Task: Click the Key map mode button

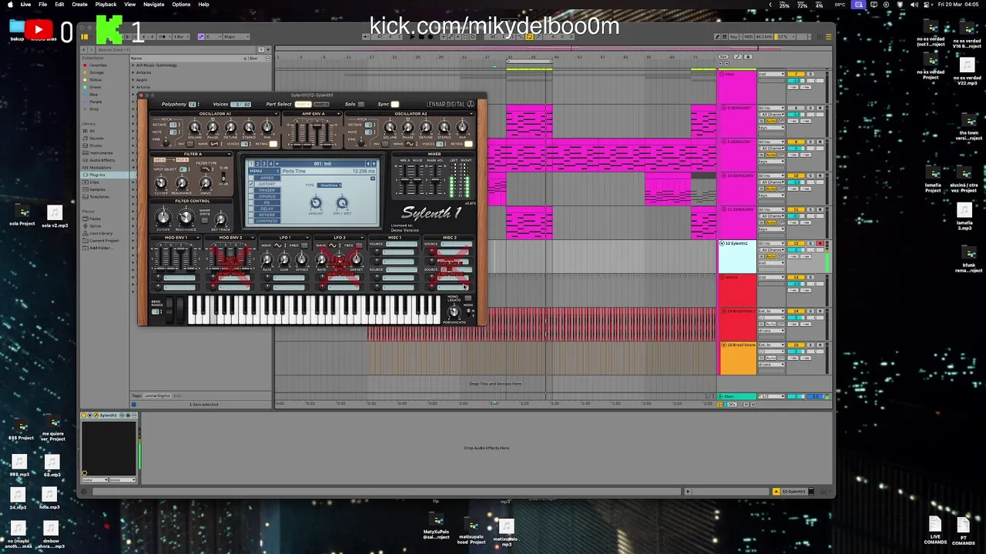Action: coord(733,36)
